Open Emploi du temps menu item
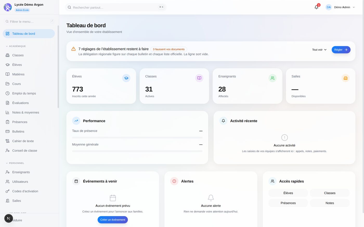 [29, 93]
